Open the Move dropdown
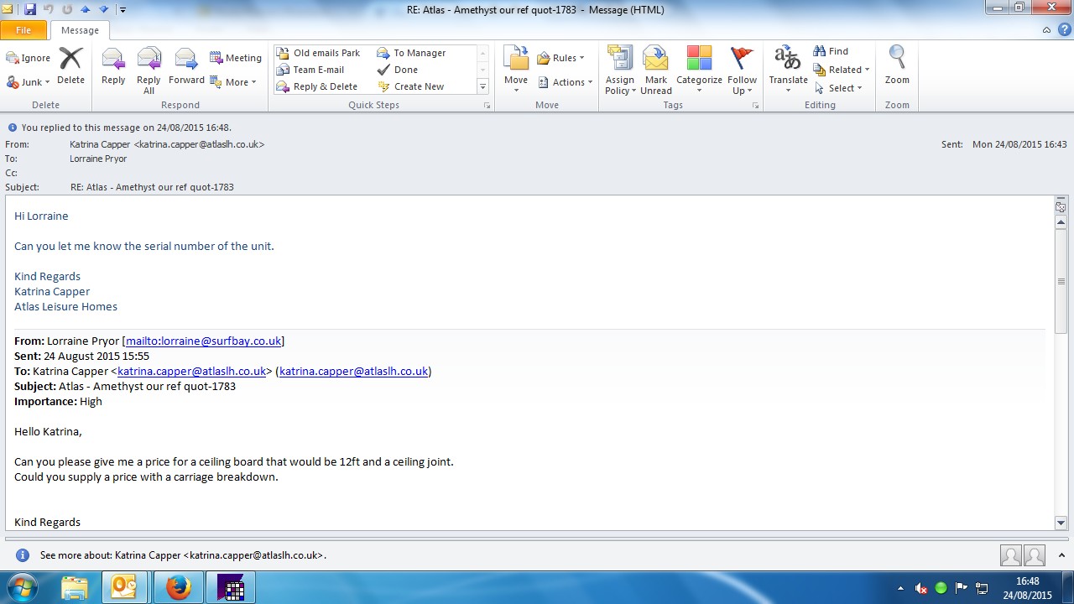The image size is (1074, 604). click(x=516, y=70)
